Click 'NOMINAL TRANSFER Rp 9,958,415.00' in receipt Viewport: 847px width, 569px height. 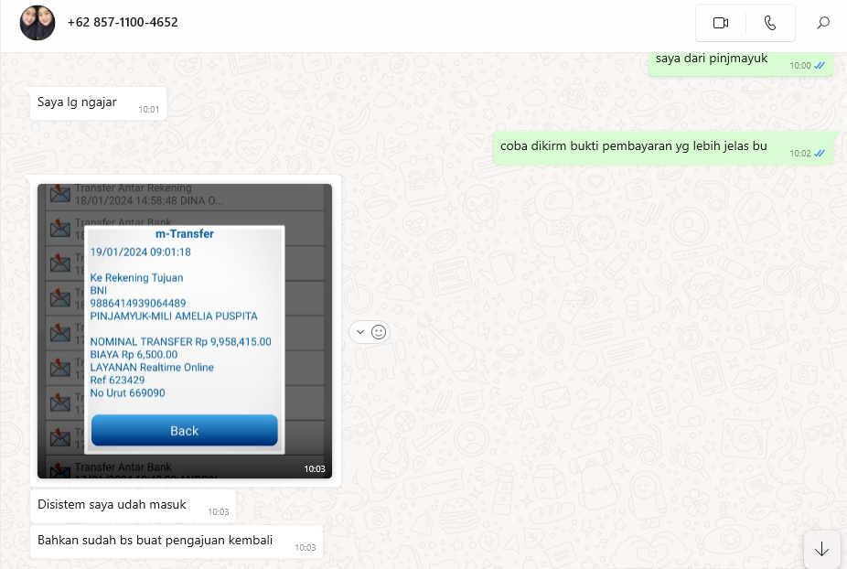(180, 341)
